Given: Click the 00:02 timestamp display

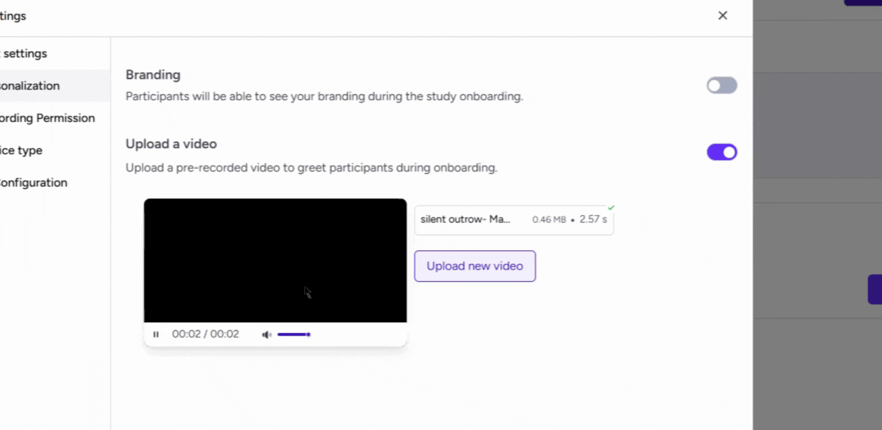Looking at the screenshot, I should click(205, 334).
